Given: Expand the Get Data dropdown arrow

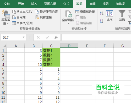Looking at the screenshot, I should coord(8,23).
